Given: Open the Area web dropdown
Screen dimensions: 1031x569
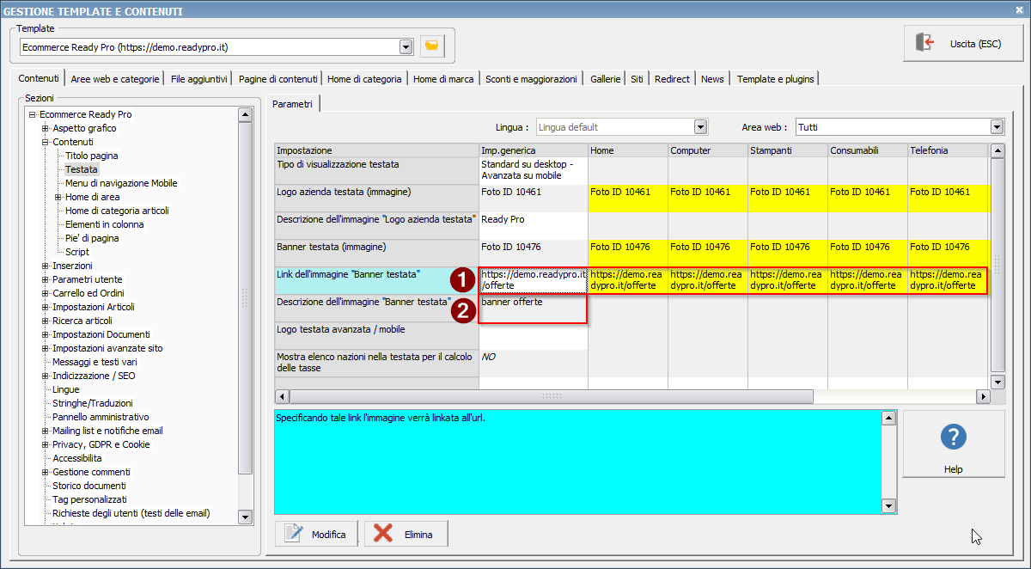Looking at the screenshot, I should (x=997, y=127).
